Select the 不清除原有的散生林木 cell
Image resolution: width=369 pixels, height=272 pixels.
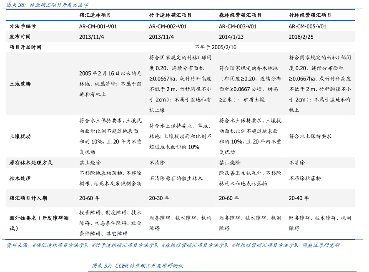coord(176,178)
